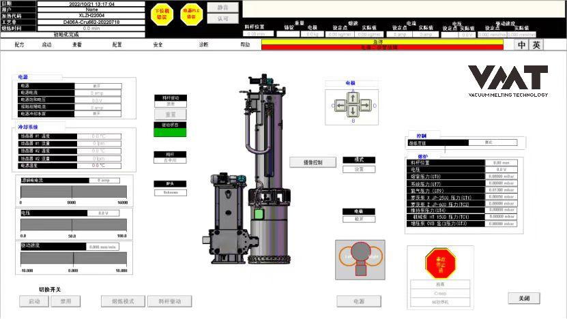The height and width of the screenshot is (319, 567).
Task: Click the first yellow octagon warning indicator
Action: [160, 12]
